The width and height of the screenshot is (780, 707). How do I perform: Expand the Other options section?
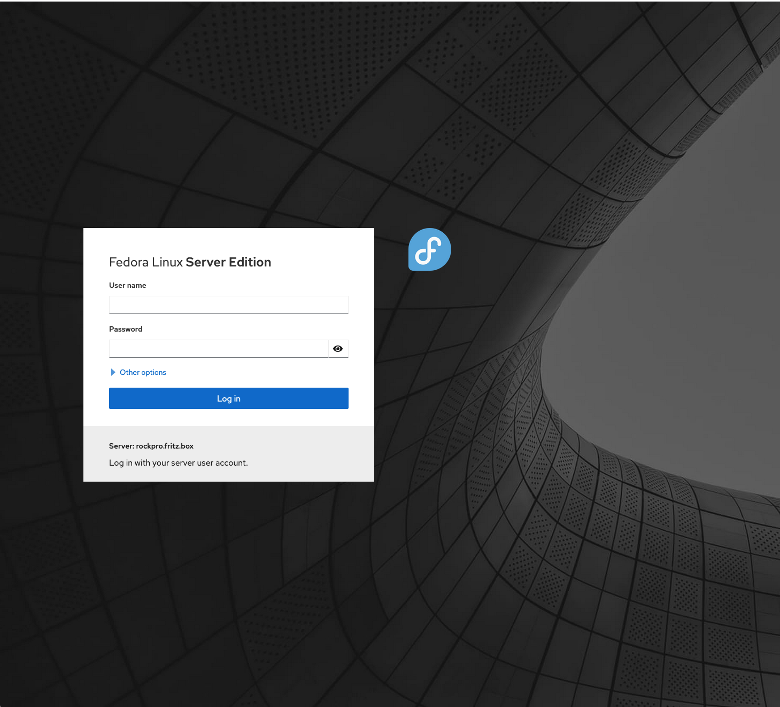tap(138, 372)
